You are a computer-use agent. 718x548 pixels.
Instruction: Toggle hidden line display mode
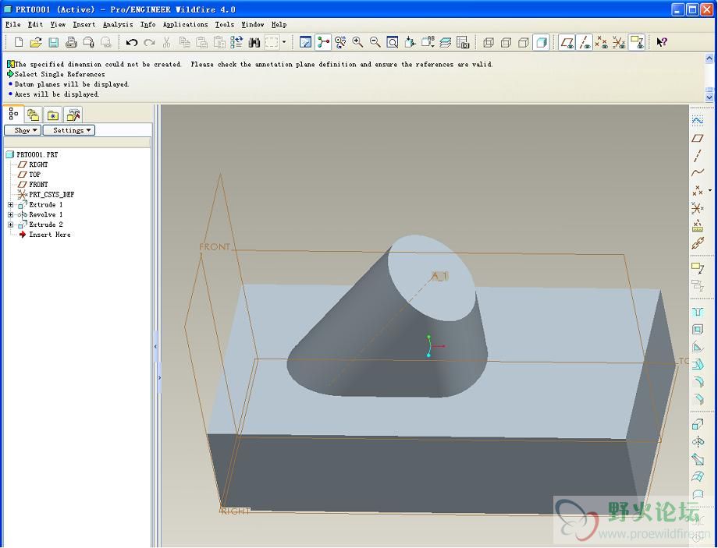pyautogui.click(x=506, y=43)
